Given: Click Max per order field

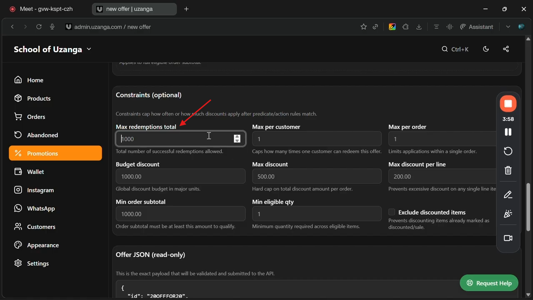Looking at the screenshot, I should pos(443,139).
